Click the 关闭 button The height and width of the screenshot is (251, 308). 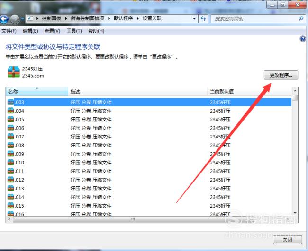(287, 240)
